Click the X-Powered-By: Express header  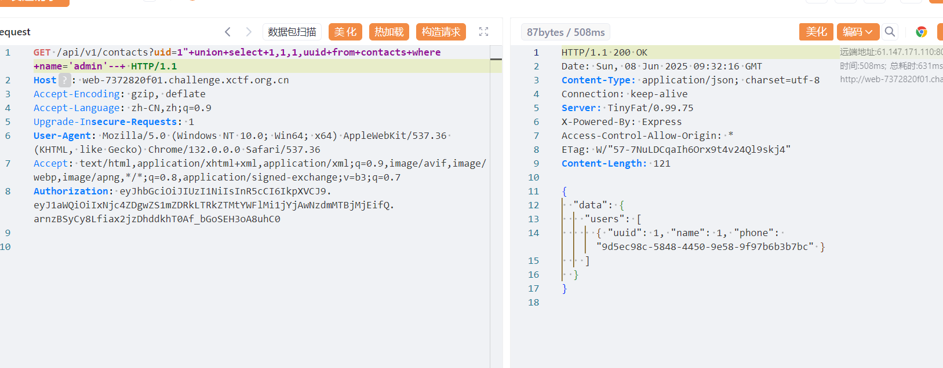pos(622,122)
